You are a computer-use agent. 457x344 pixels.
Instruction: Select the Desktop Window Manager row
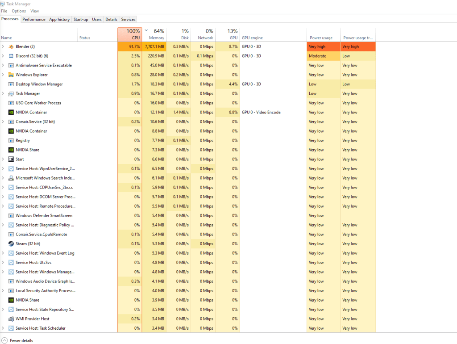pyautogui.click(x=39, y=84)
